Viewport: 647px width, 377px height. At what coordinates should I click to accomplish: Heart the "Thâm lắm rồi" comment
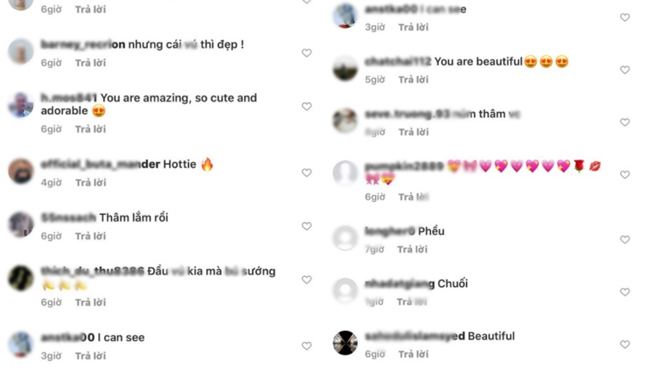coord(307,226)
